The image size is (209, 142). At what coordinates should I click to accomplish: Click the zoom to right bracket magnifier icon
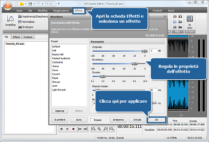(x=105, y=129)
